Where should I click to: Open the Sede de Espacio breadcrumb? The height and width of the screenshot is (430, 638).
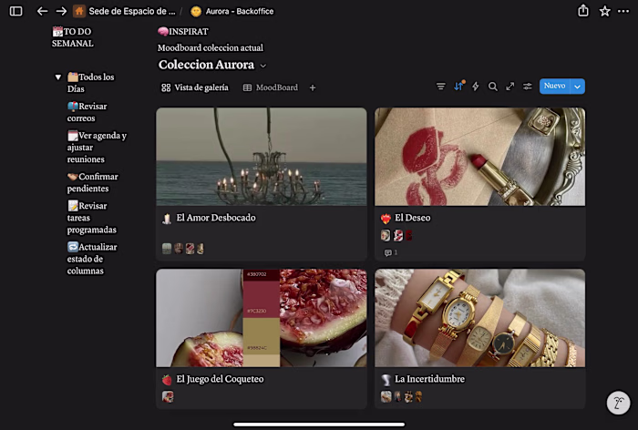(x=124, y=11)
